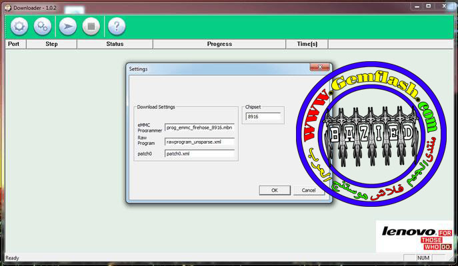Close the Settings dialog with X
Screen dimensions: 458x266
pyautogui.click(x=320, y=67)
